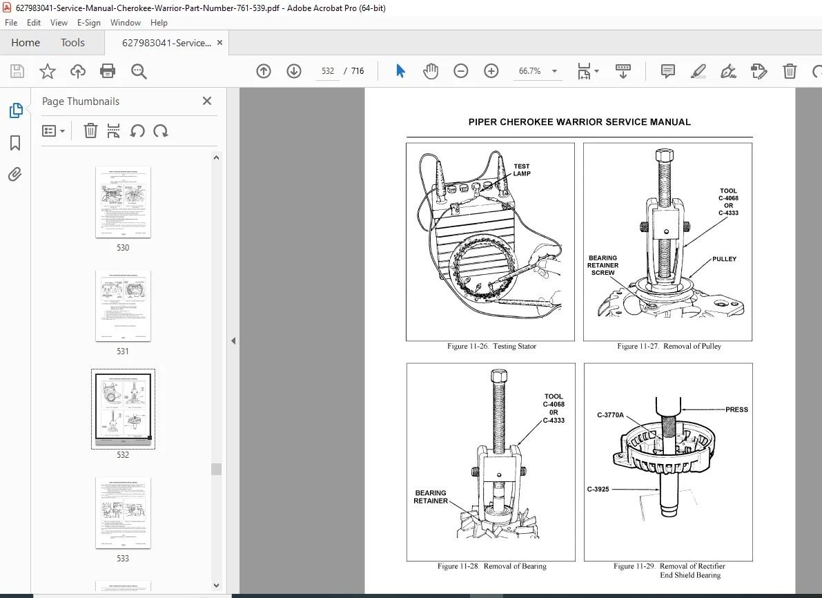Viewport: 822px width, 598px height.
Task: Click the Figure 11-27 Removal of Pulley caption
Action: click(x=669, y=346)
